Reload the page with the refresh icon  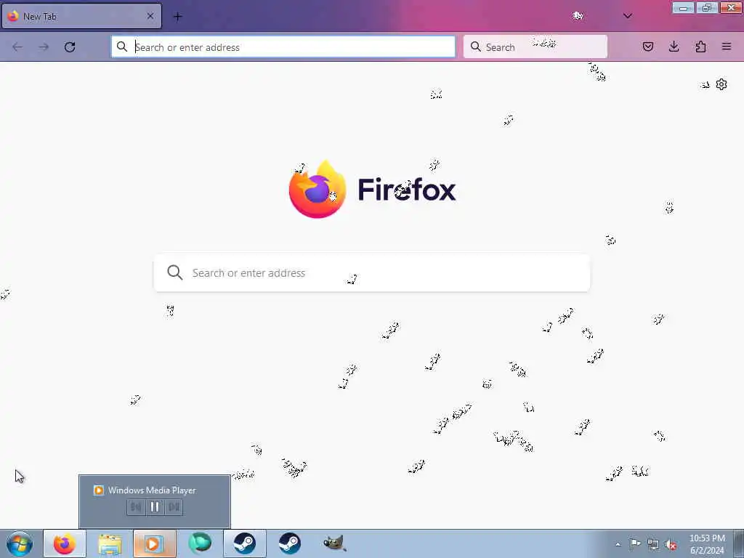[x=70, y=47]
